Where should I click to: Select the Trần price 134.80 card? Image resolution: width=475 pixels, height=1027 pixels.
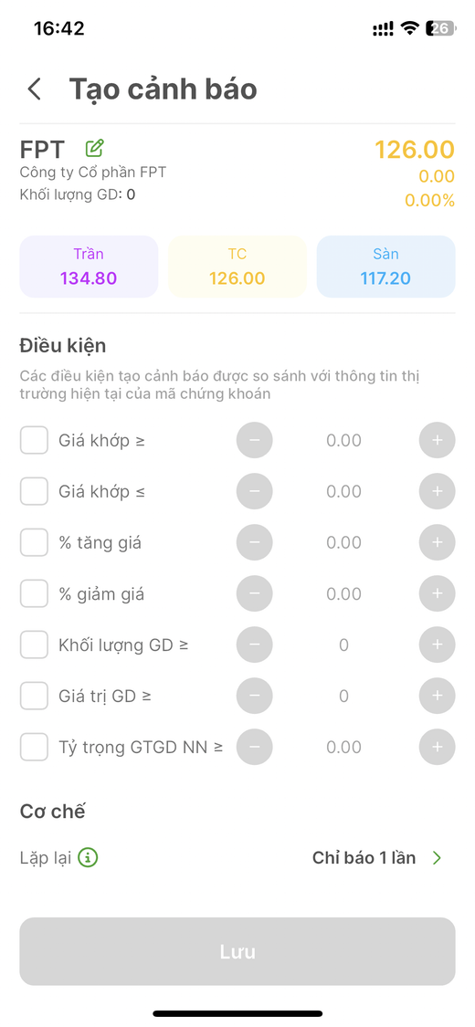click(x=89, y=267)
